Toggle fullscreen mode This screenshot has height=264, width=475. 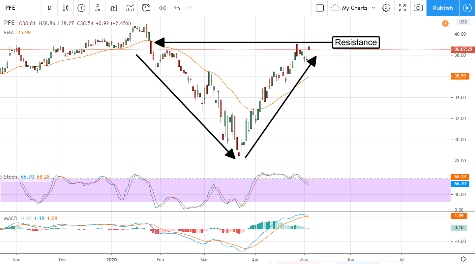[402, 8]
